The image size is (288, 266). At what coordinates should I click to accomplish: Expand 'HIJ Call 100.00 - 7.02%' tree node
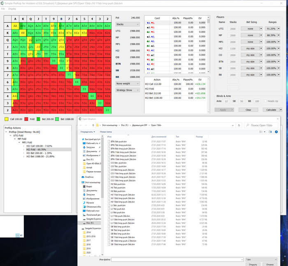click(x=24, y=146)
